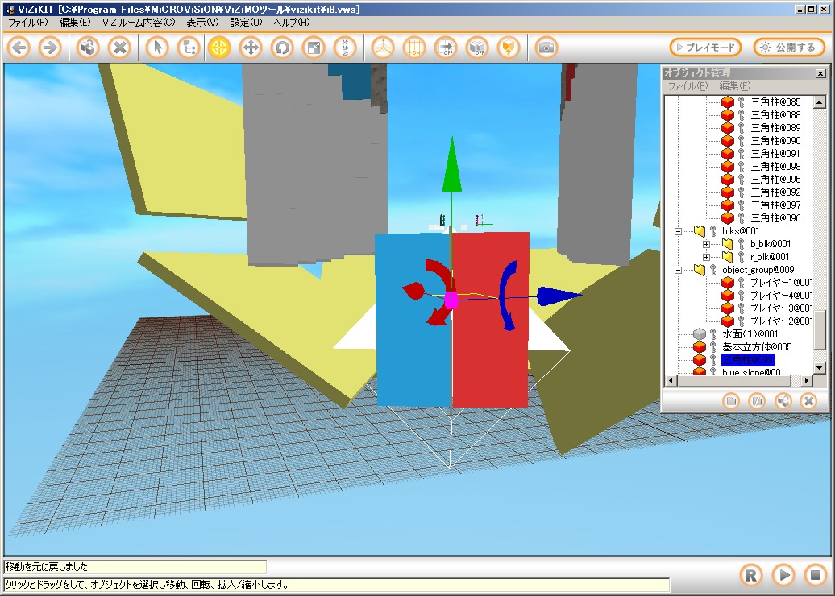Choose the scale resize tool
Image resolution: width=835 pixels, height=596 pixels.
313,48
